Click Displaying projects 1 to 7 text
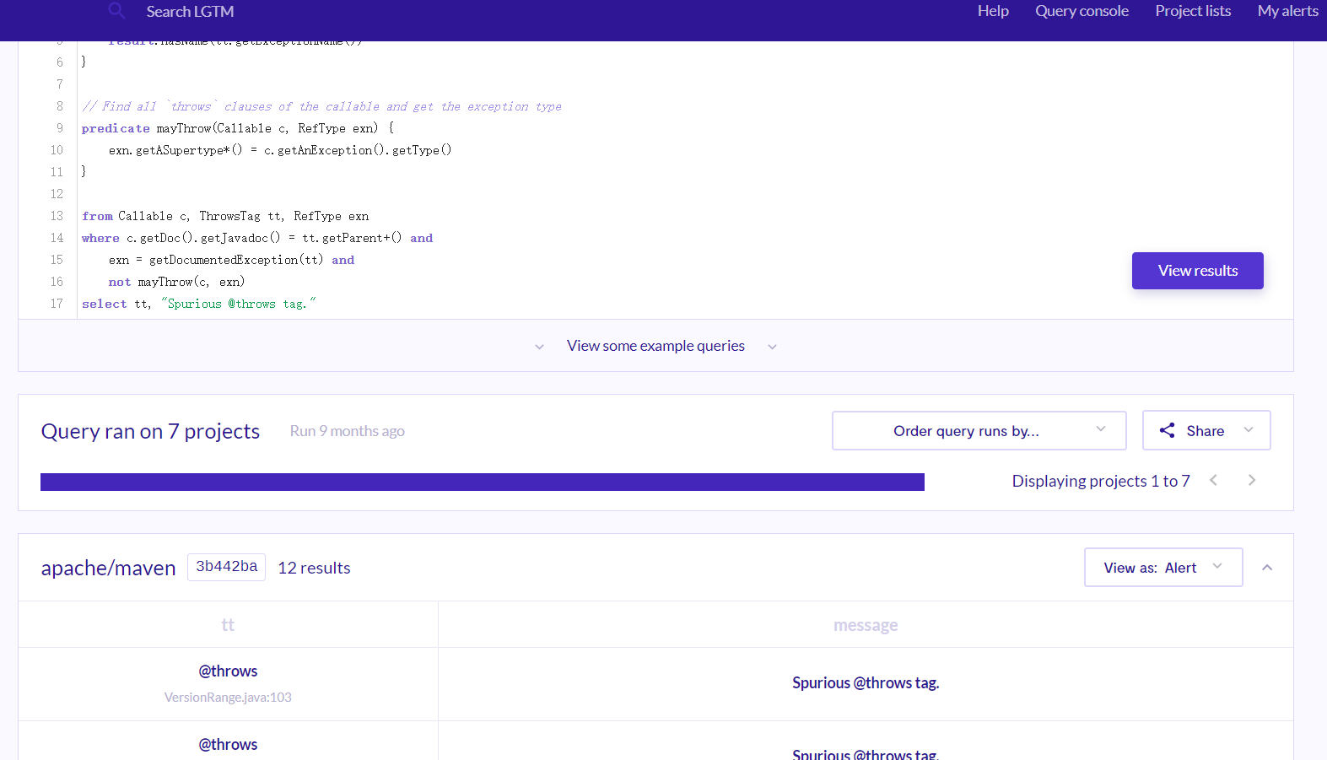Image resolution: width=1327 pixels, height=760 pixels. click(1101, 481)
